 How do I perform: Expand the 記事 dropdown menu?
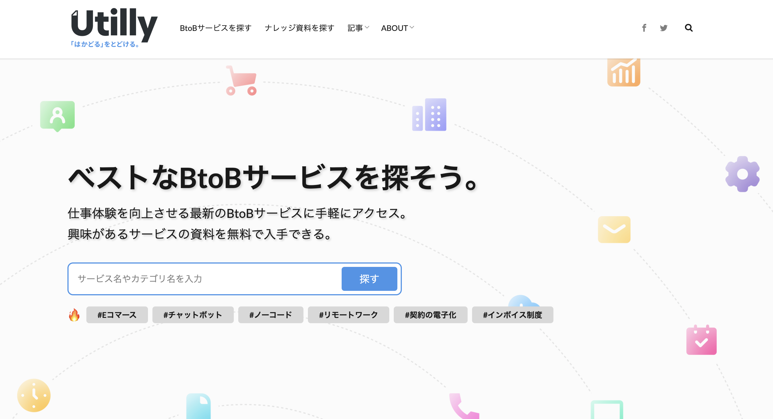tap(358, 28)
